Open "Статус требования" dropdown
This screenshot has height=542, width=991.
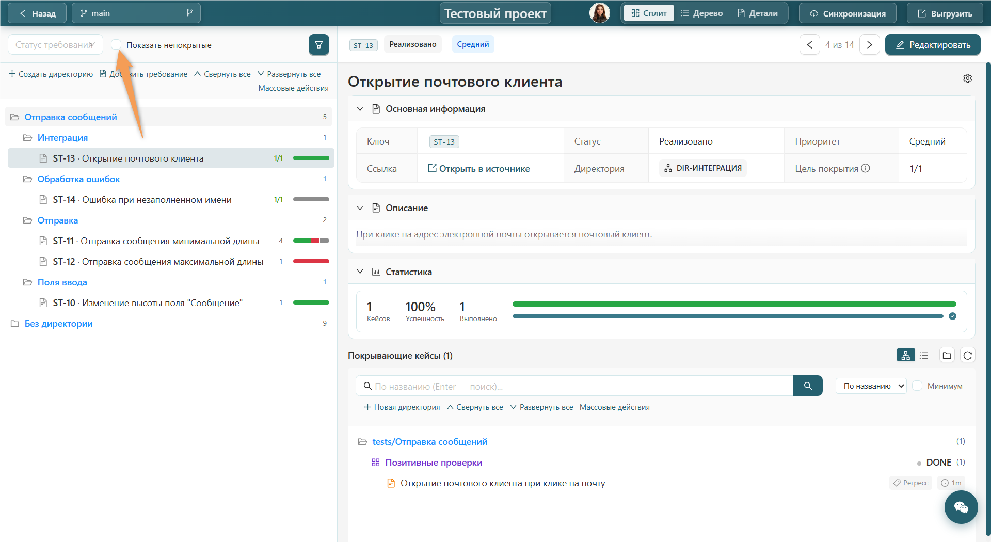55,45
